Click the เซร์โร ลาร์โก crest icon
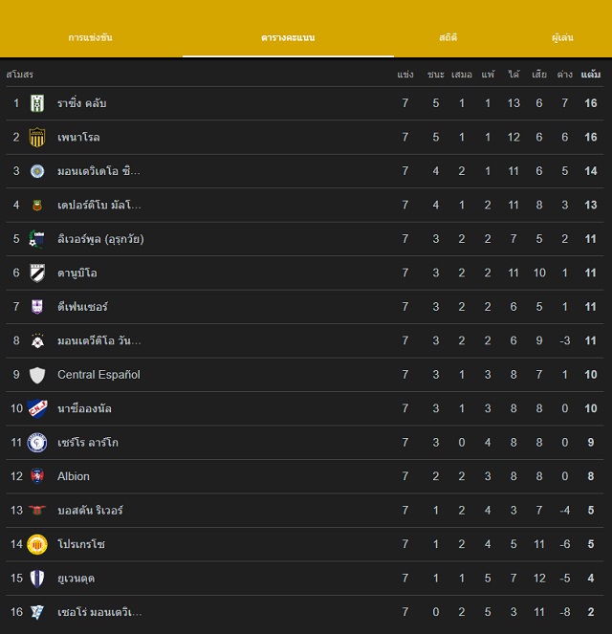The height and width of the screenshot is (634, 612). [37, 443]
